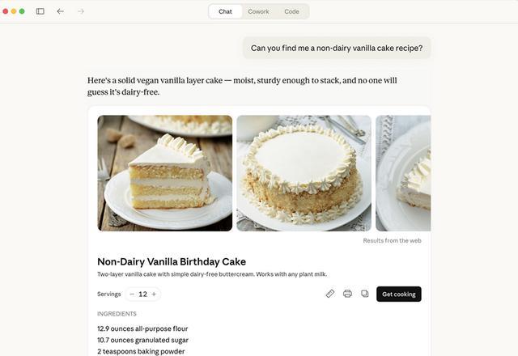Open the Code tab
Image resolution: width=518 pixels, height=356 pixels.
(291, 11)
